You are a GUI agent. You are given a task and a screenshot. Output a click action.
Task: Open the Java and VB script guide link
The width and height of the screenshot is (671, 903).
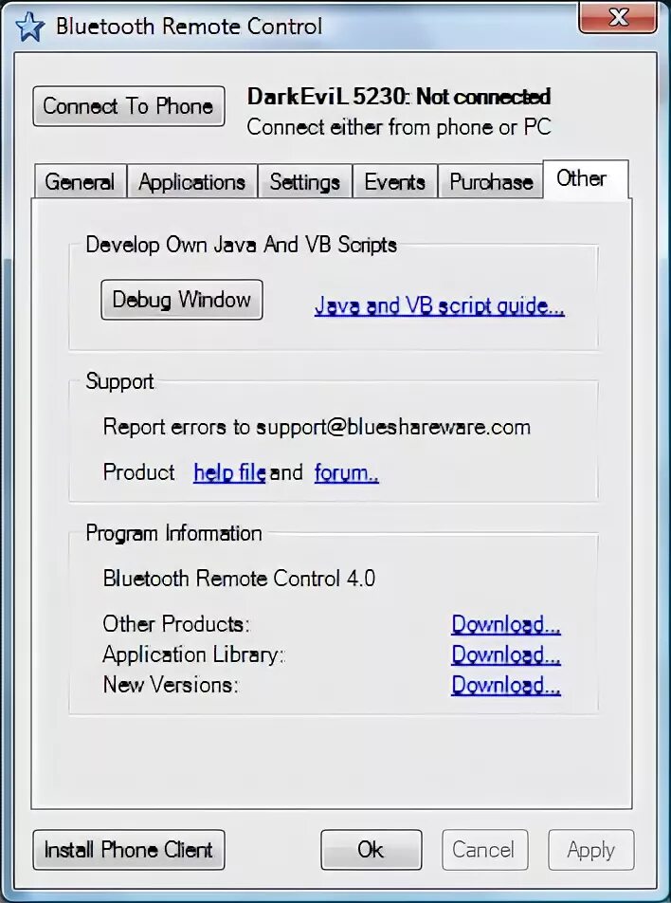pyautogui.click(x=439, y=305)
